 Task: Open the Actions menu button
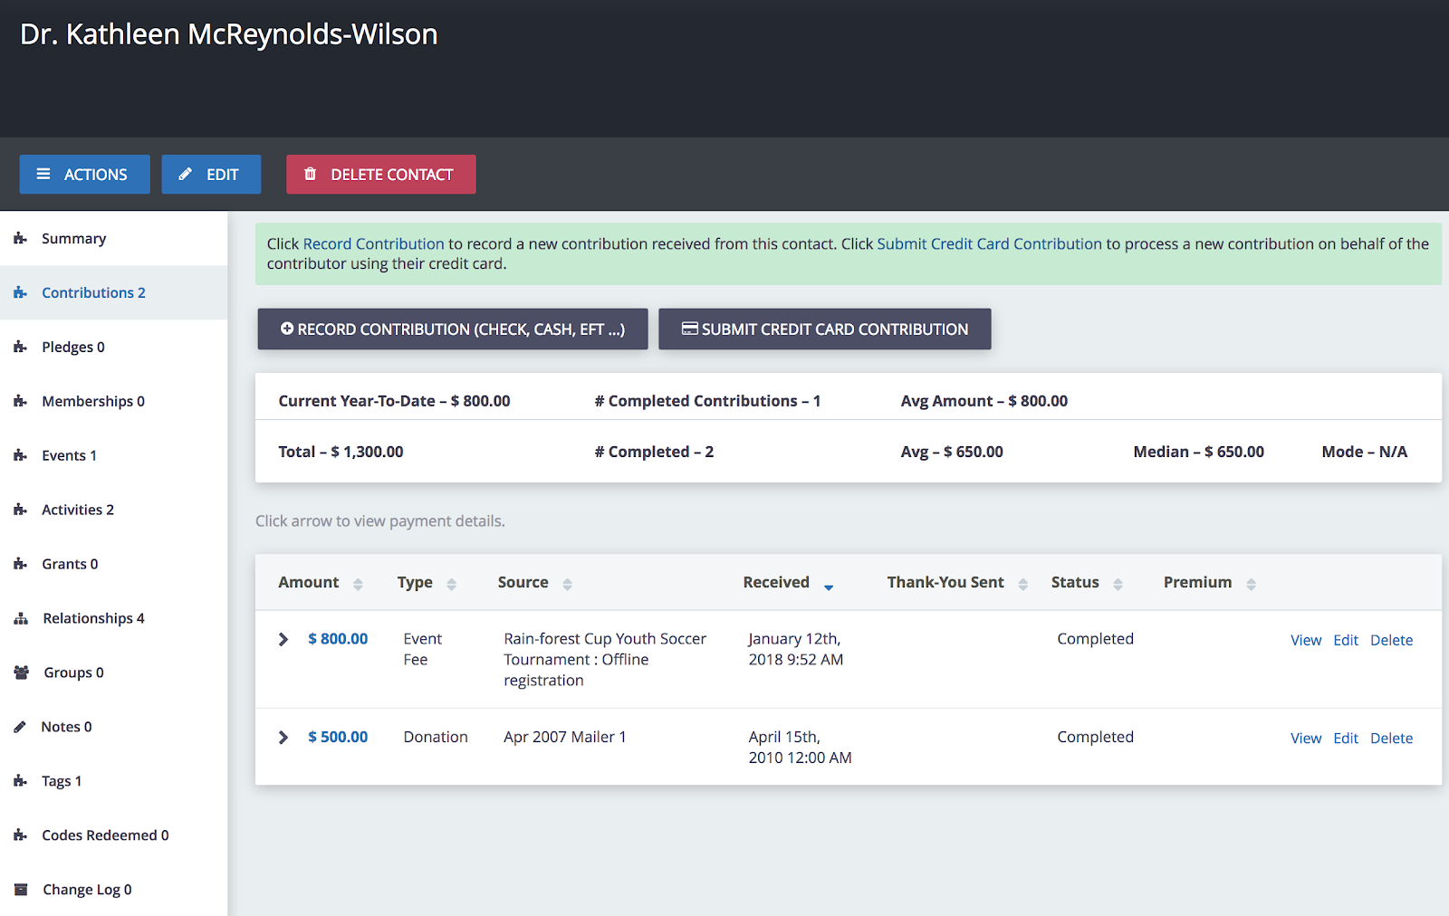pyautogui.click(x=85, y=175)
